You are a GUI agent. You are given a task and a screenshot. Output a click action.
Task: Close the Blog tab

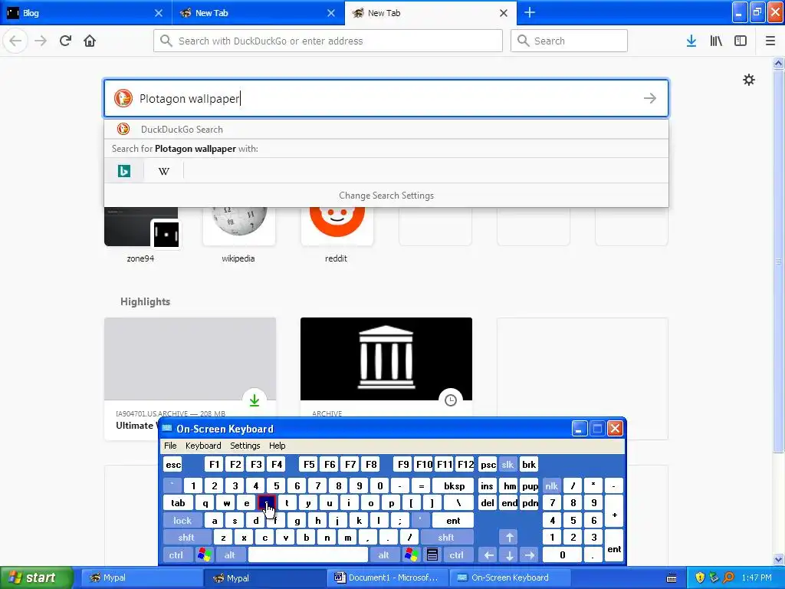click(x=158, y=13)
